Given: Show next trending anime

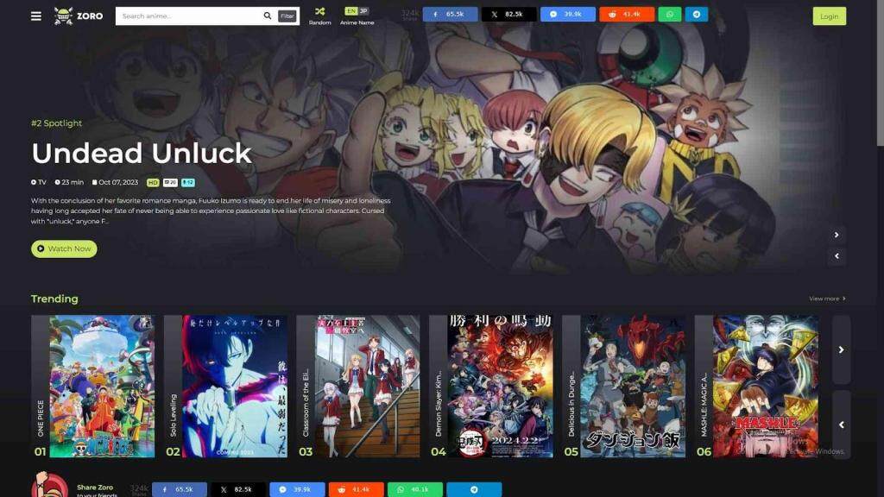Looking at the screenshot, I should 841,350.
